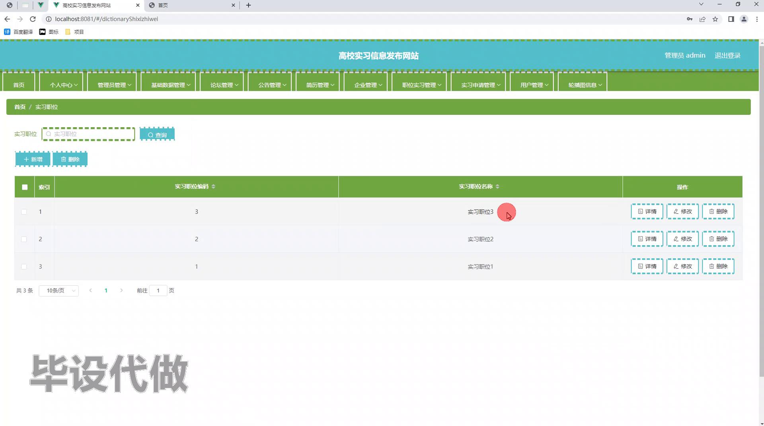The width and height of the screenshot is (764, 426).
Task: Go back using browser back arrow
Action: pyautogui.click(x=7, y=19)
